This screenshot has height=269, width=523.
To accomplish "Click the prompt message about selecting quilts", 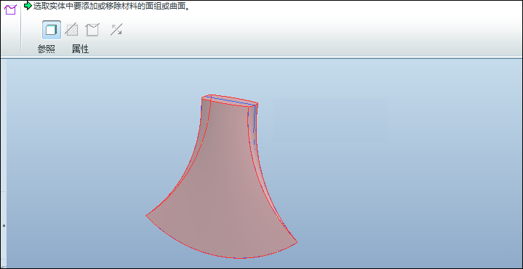I will click(x=112, y=6).
